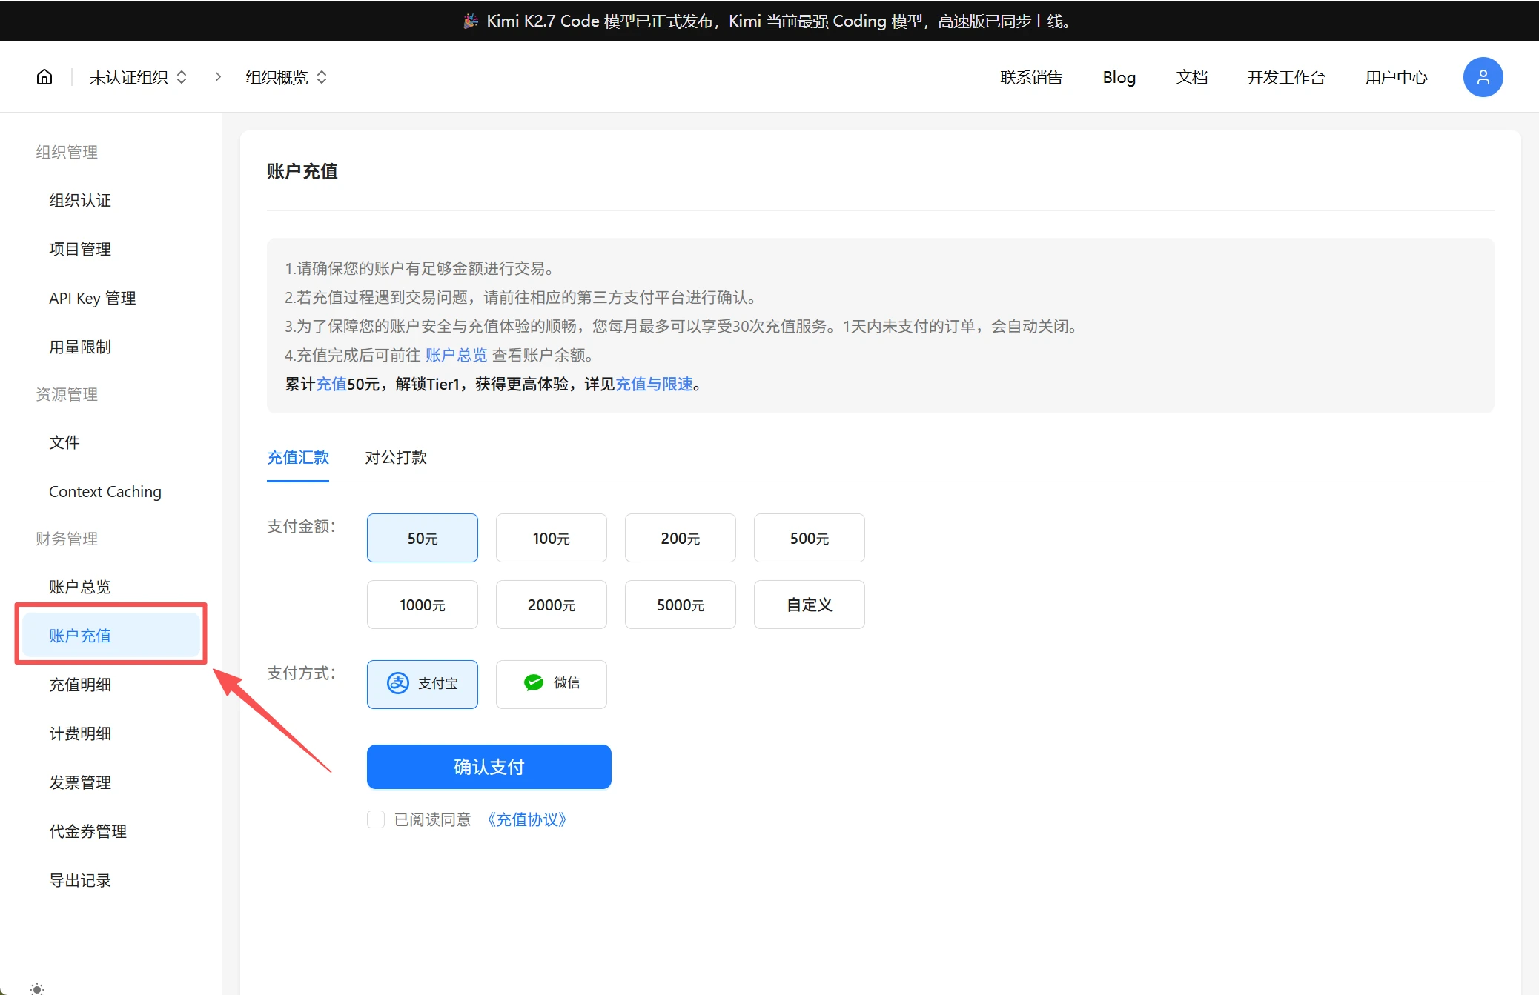Screen dimensions: 1539x995
Task: Open API Key 管理 in the sidebar
Action: point(111,298)
